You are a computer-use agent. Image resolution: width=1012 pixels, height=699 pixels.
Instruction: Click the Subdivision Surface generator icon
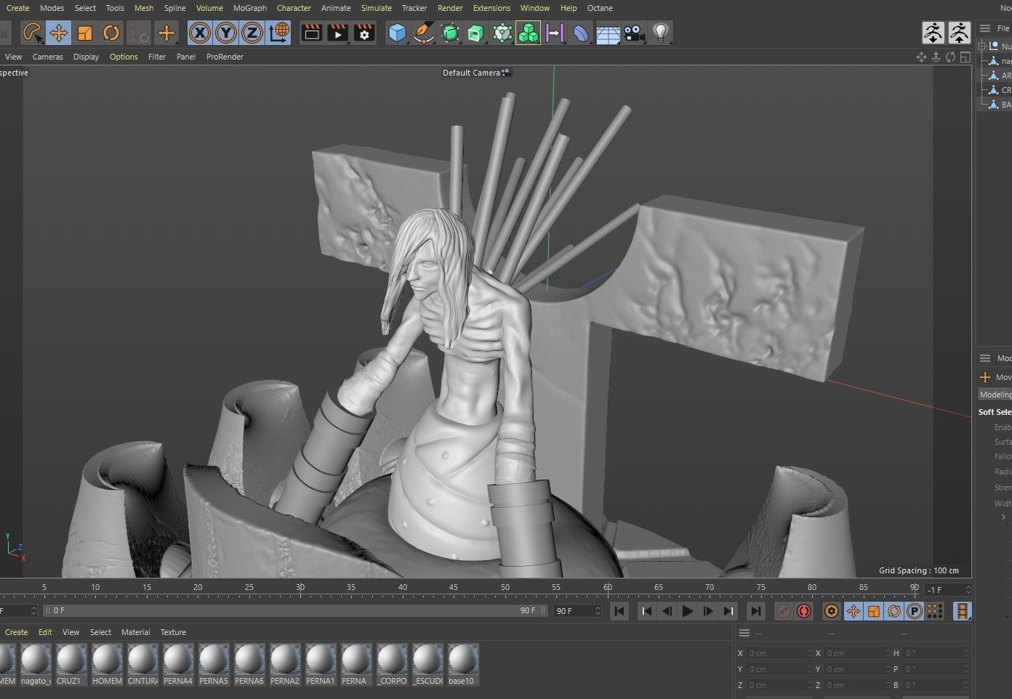449,33
